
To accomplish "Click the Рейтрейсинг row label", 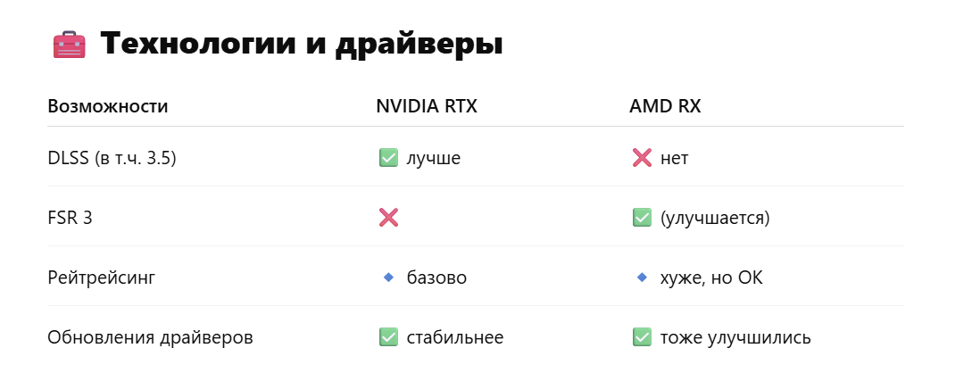I will click(x=102, y=278).
